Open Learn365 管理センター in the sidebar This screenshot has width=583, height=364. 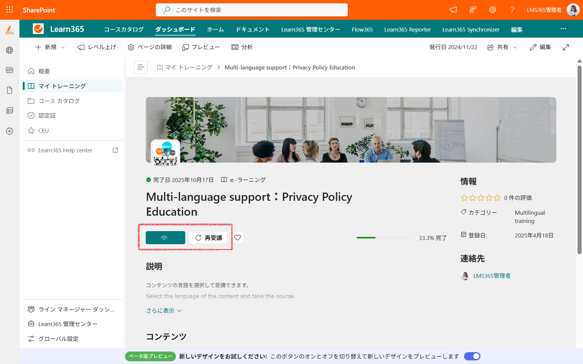click(73, 324)
